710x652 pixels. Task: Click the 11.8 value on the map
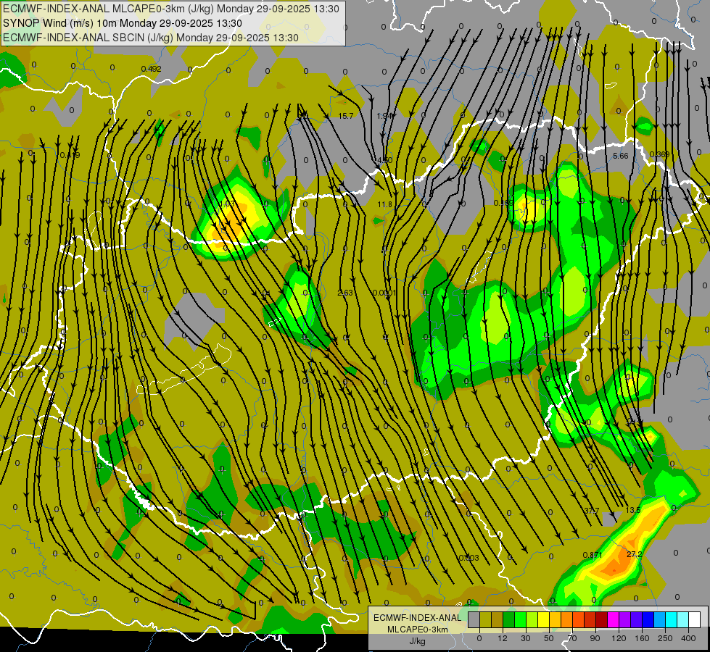[384, 204]
